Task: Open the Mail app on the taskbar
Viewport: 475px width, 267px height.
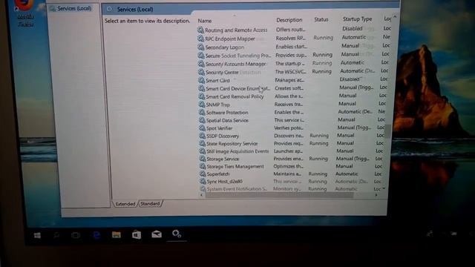Action: [157, 234]
